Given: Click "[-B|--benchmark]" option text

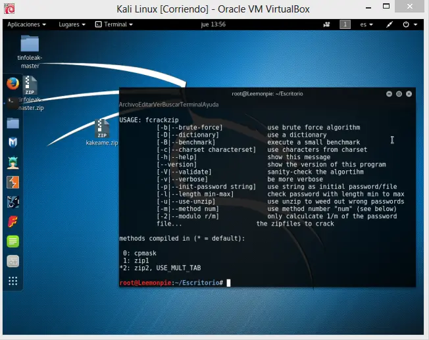Looking at the screenshot, I should pos(186,142).
